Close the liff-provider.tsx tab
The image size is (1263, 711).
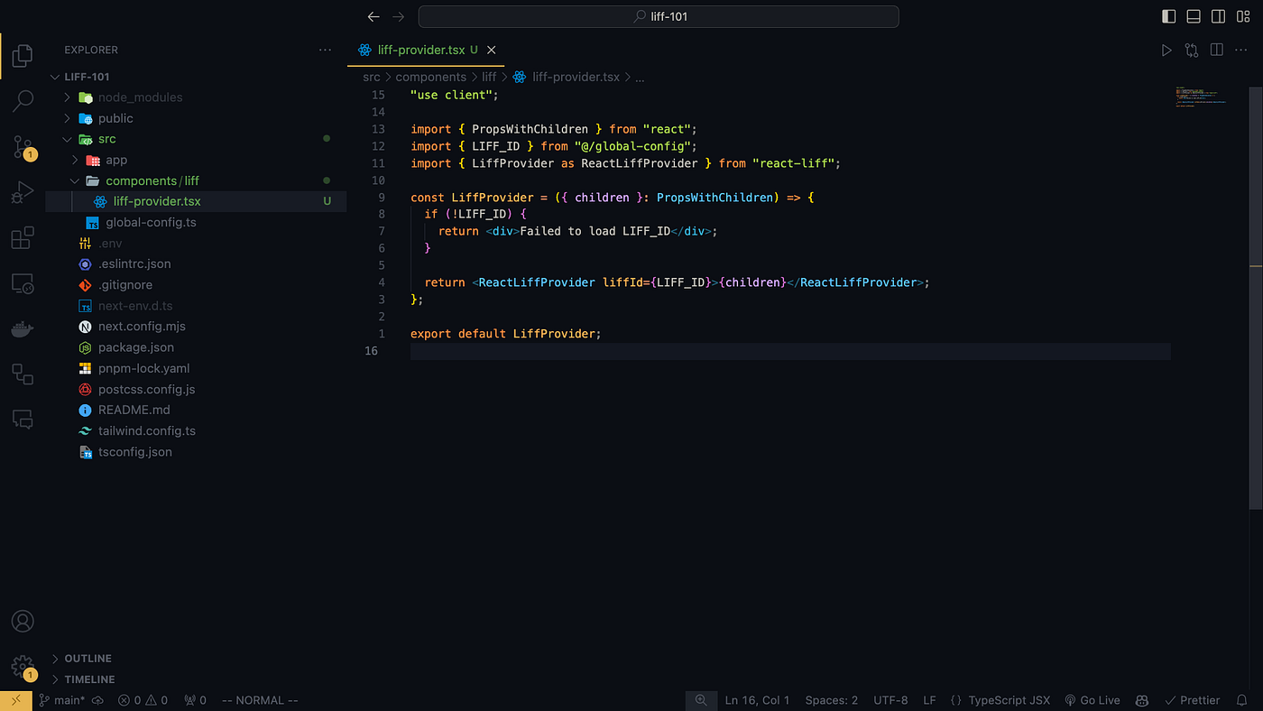491,51
